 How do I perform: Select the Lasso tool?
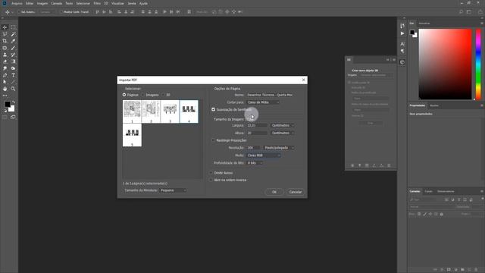[5, 34]
